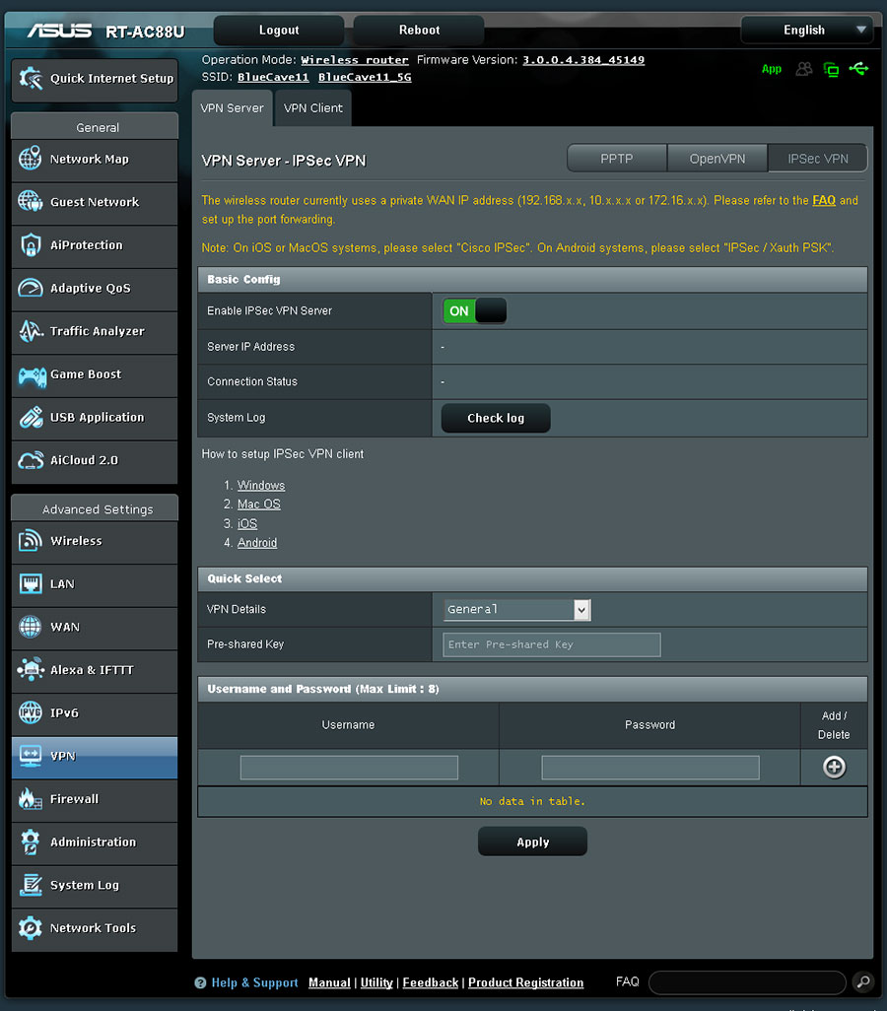Viewport: 887px width, 1011px height.
Task: Click the VPN monitor icon in sidebar
Action: point(31,757)
